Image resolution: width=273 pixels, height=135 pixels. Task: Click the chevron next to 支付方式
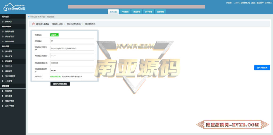[x=3, y=66]
